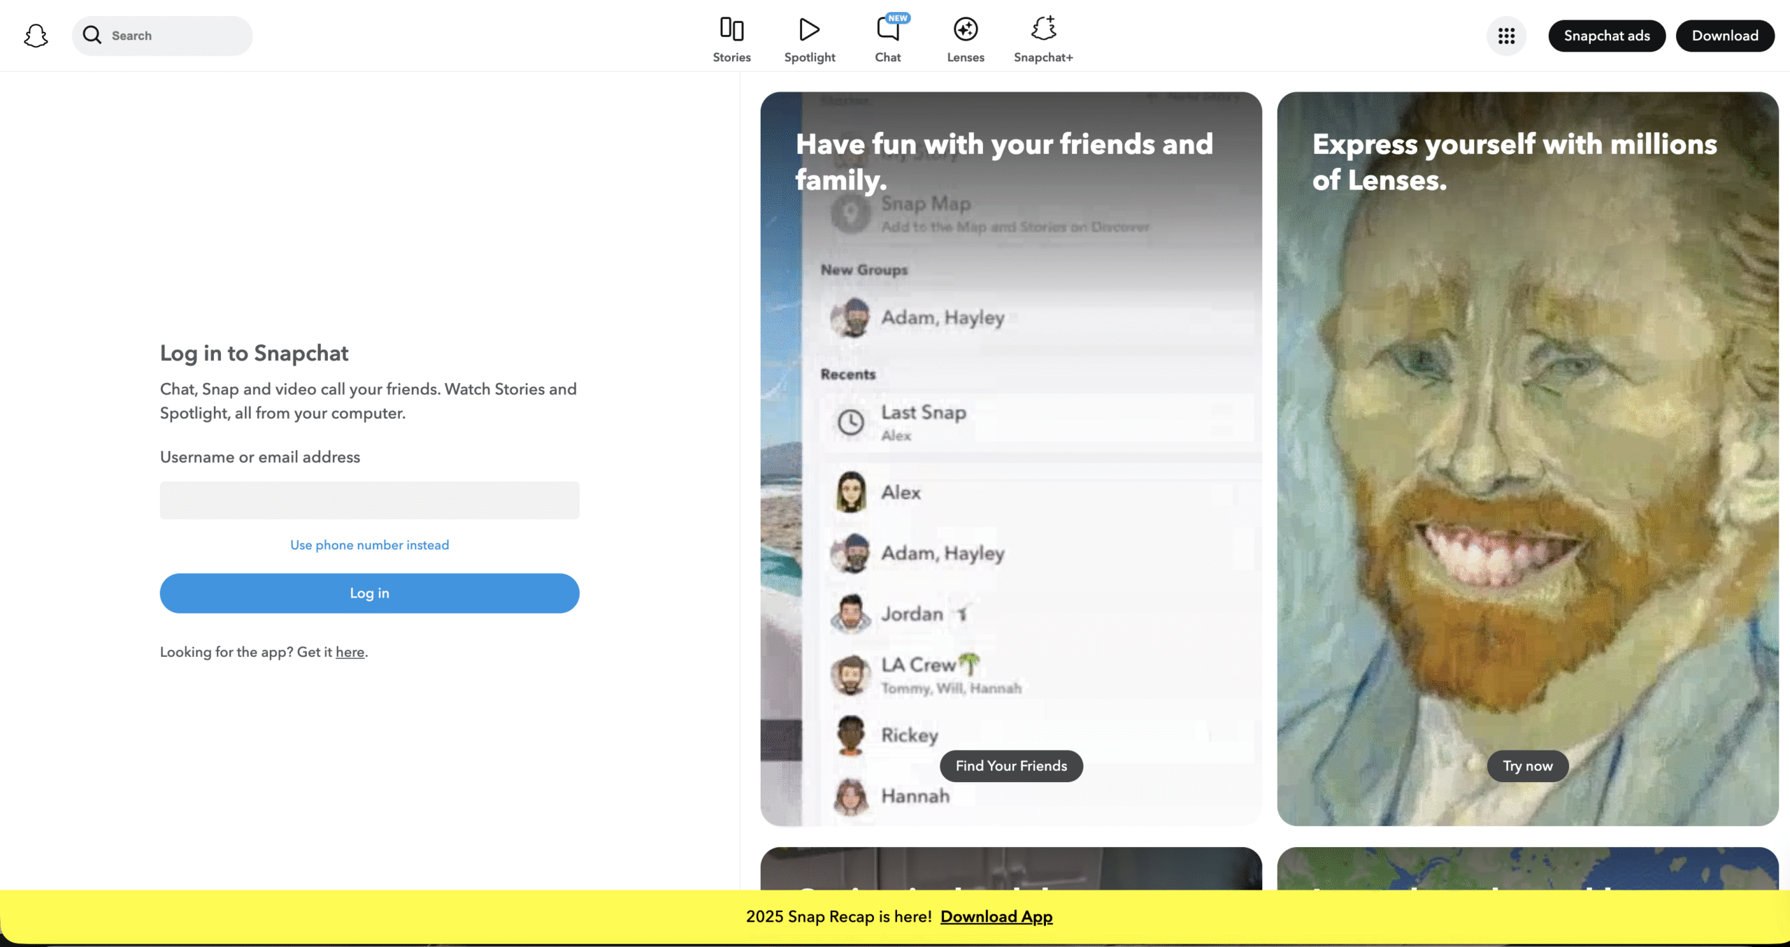Click the Find Your Friends button

click(1011, 766)
